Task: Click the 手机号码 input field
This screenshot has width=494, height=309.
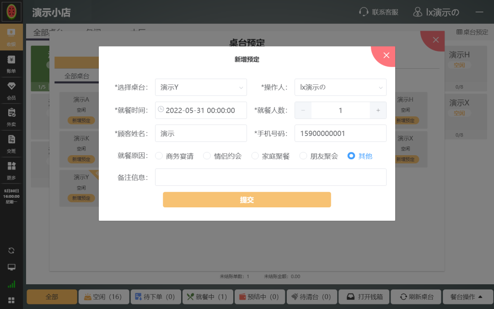Action: point(341,133)
